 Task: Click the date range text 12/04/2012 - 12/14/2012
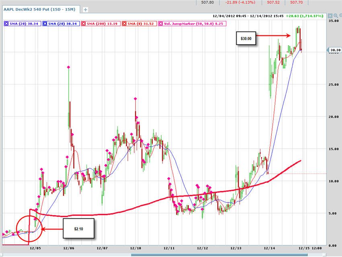pos(248,16)
